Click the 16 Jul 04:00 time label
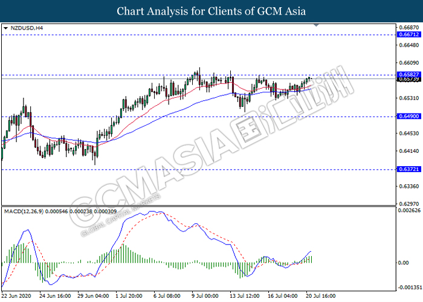This screenshot has width=423, height=302. pyautogui.click(x=283, y=296)
